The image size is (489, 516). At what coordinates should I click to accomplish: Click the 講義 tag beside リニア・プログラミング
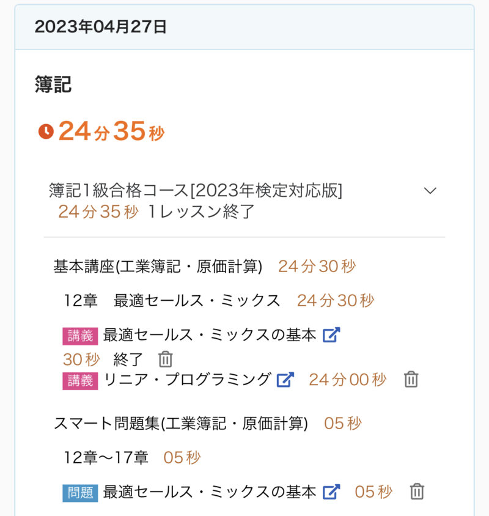pyautogui.click(x=80, y=380)
